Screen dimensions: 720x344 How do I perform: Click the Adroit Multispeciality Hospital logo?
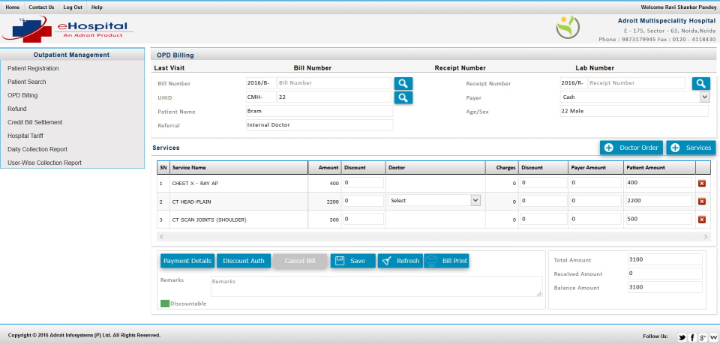(x=568, y=28)
